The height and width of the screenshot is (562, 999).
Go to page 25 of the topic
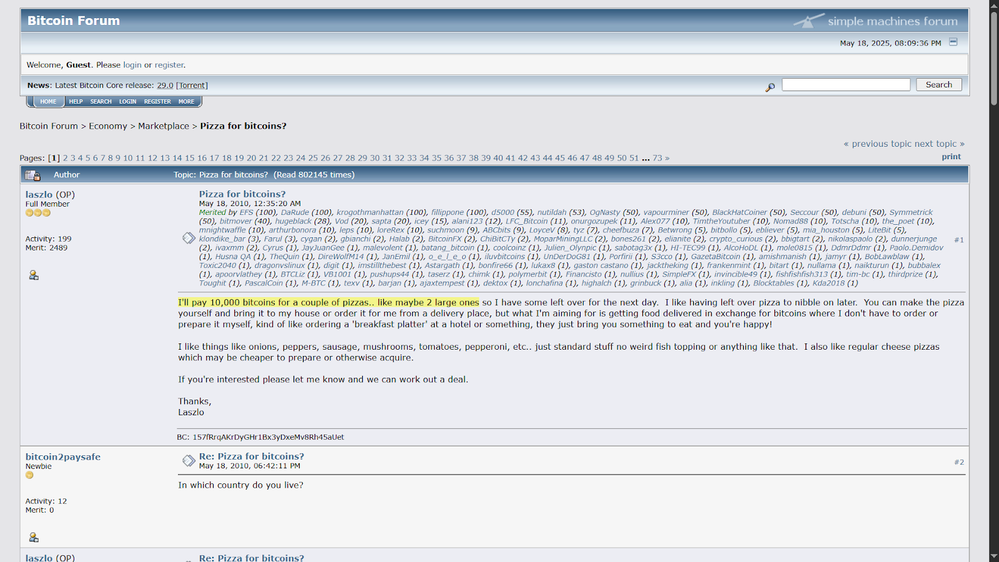point(313,158)
